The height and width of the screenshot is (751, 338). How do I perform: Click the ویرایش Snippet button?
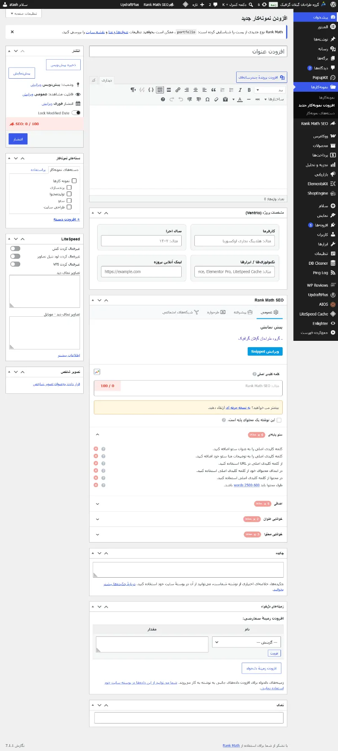click(265, 351)
